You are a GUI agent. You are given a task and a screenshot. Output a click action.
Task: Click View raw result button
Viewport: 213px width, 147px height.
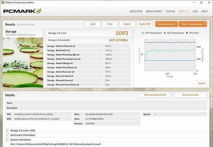point(190,95)
